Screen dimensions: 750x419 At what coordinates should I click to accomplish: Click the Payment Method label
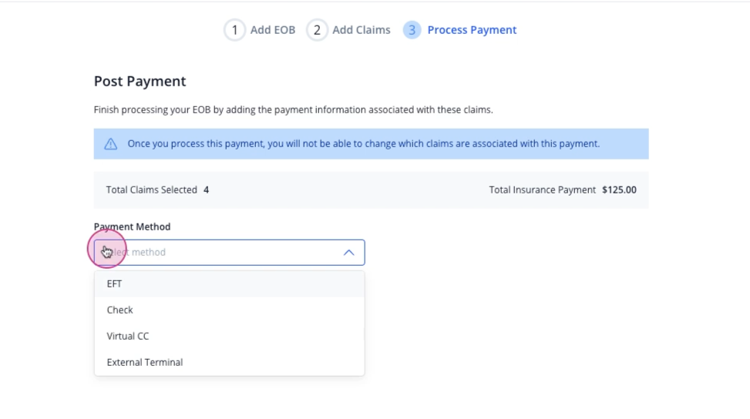click(132, 227)
